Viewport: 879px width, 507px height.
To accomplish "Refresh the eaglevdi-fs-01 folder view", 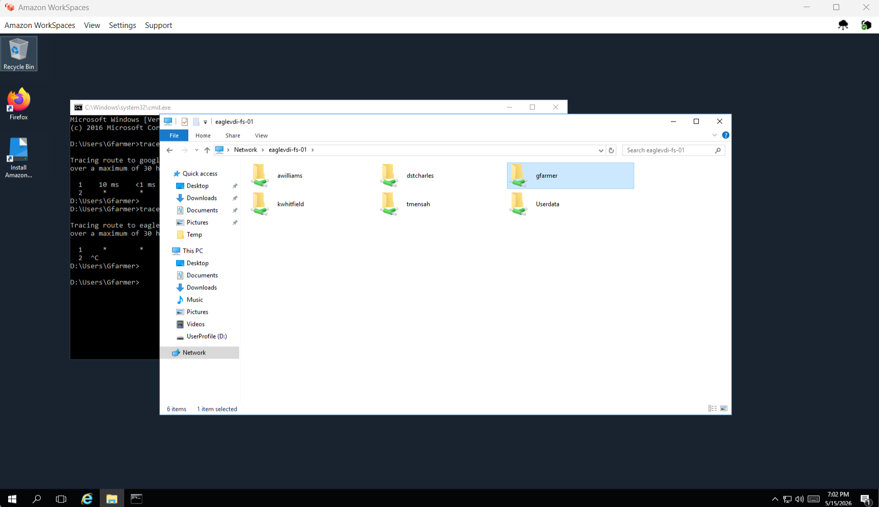I will tap(611, 150).
